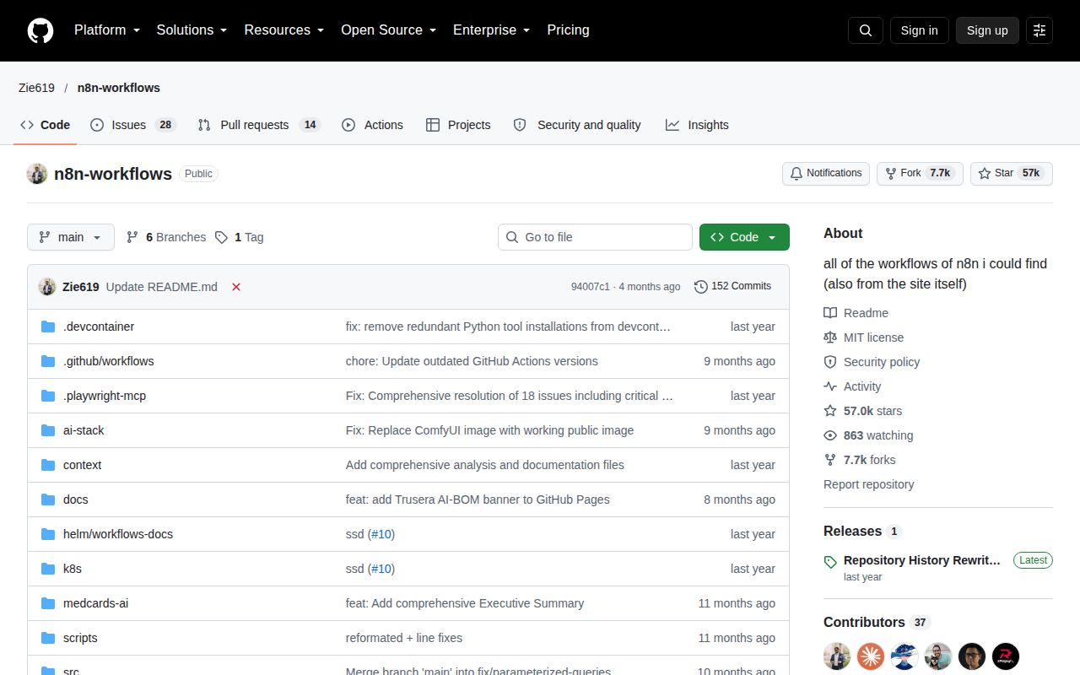Open search with the magnifier icon
This screenshot has height=675, width=1080.
(866, 30)
